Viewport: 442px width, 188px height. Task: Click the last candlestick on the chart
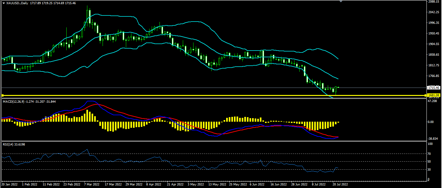tap(338, 87)
